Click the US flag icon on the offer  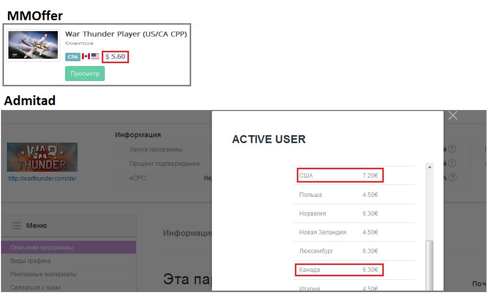[x=95, y=57]
